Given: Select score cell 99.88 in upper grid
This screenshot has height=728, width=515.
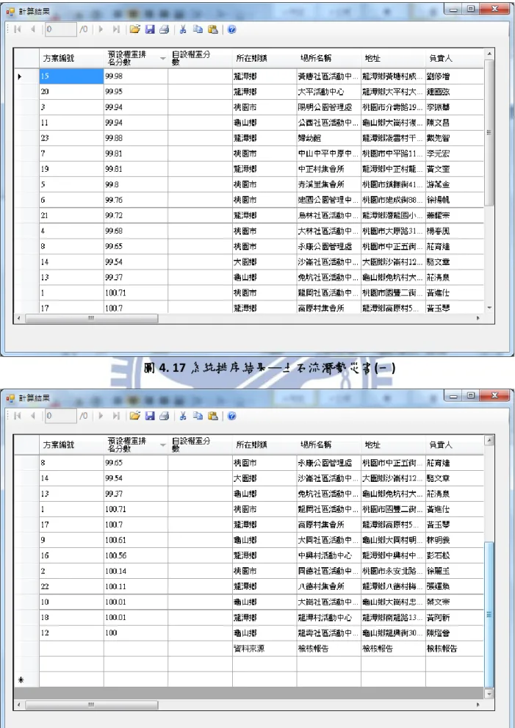Looking at the screenshot, I should point(136,138).
